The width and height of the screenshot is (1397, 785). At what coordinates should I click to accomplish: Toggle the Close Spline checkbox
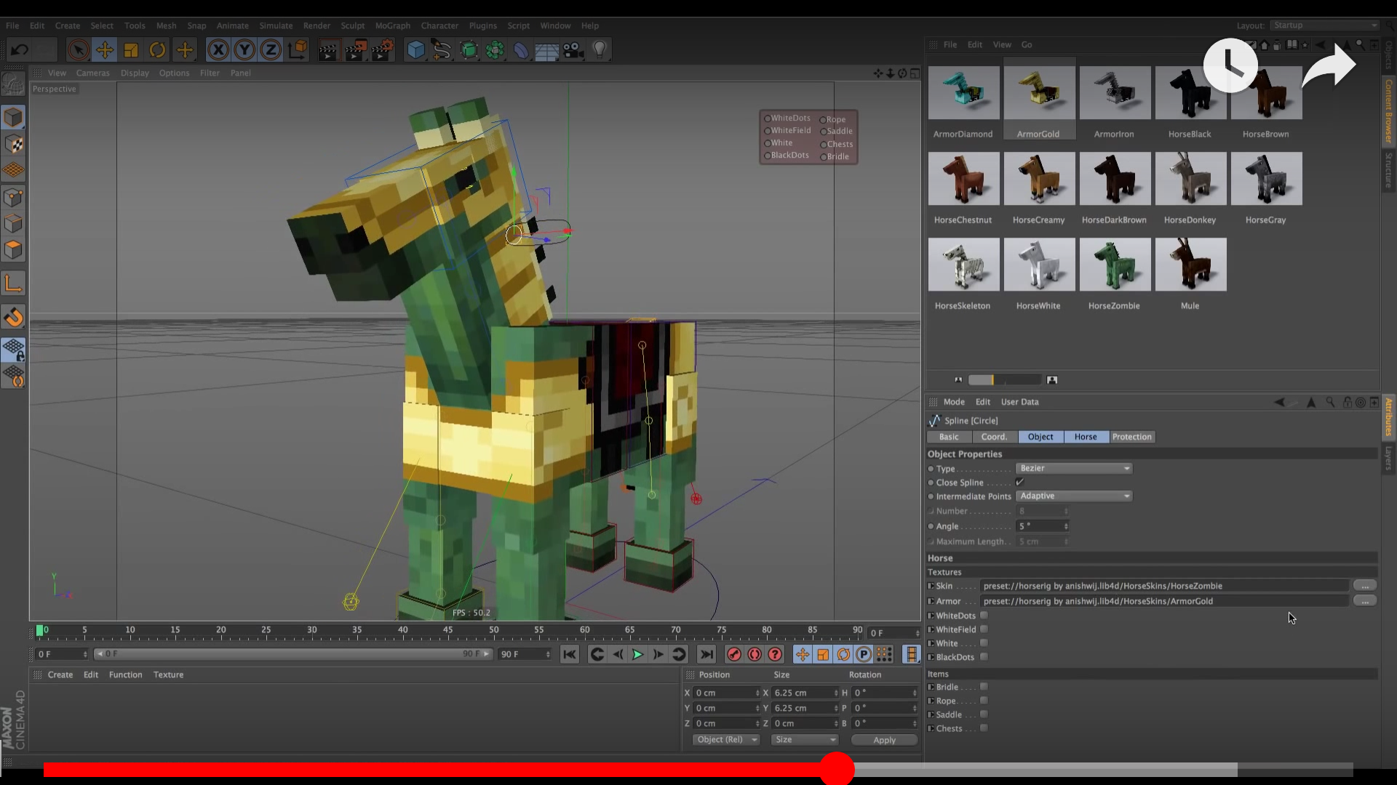tap(1020, 482)
